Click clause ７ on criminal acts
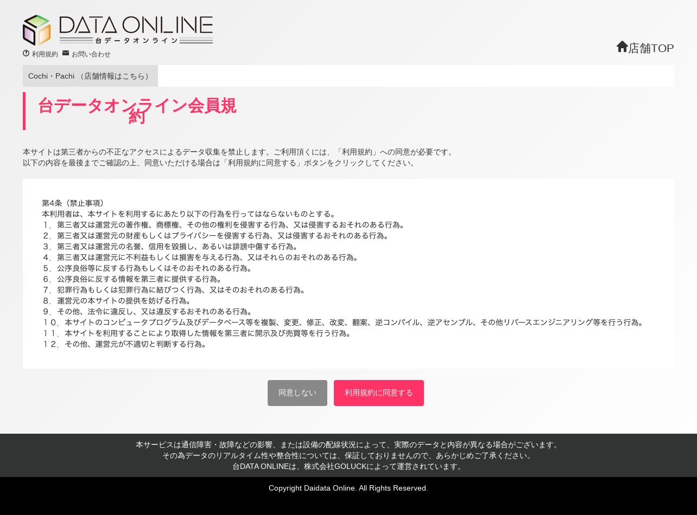The width and height of the screenshot is (697, 515). (175, 290)
